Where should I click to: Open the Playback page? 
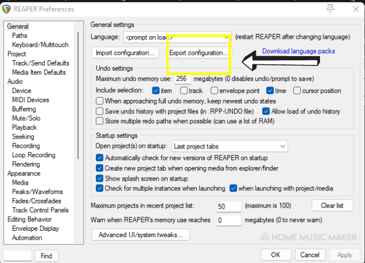pyautogui.click(x=24, y=127)
